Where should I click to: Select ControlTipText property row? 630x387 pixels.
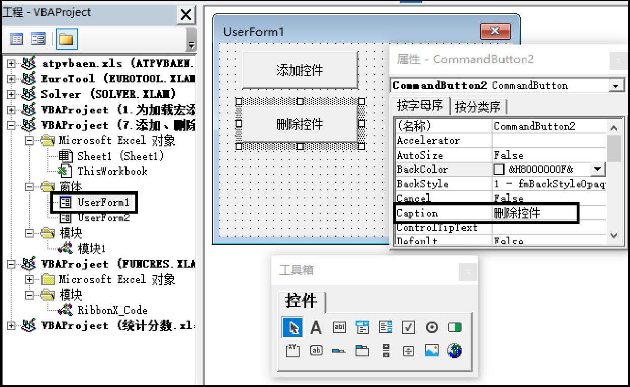pyautogui.click(x=500, y=227)
